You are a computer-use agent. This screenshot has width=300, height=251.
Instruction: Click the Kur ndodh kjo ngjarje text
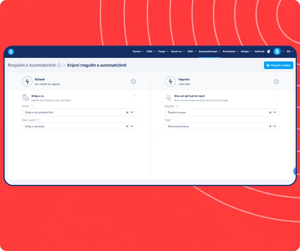48,84
